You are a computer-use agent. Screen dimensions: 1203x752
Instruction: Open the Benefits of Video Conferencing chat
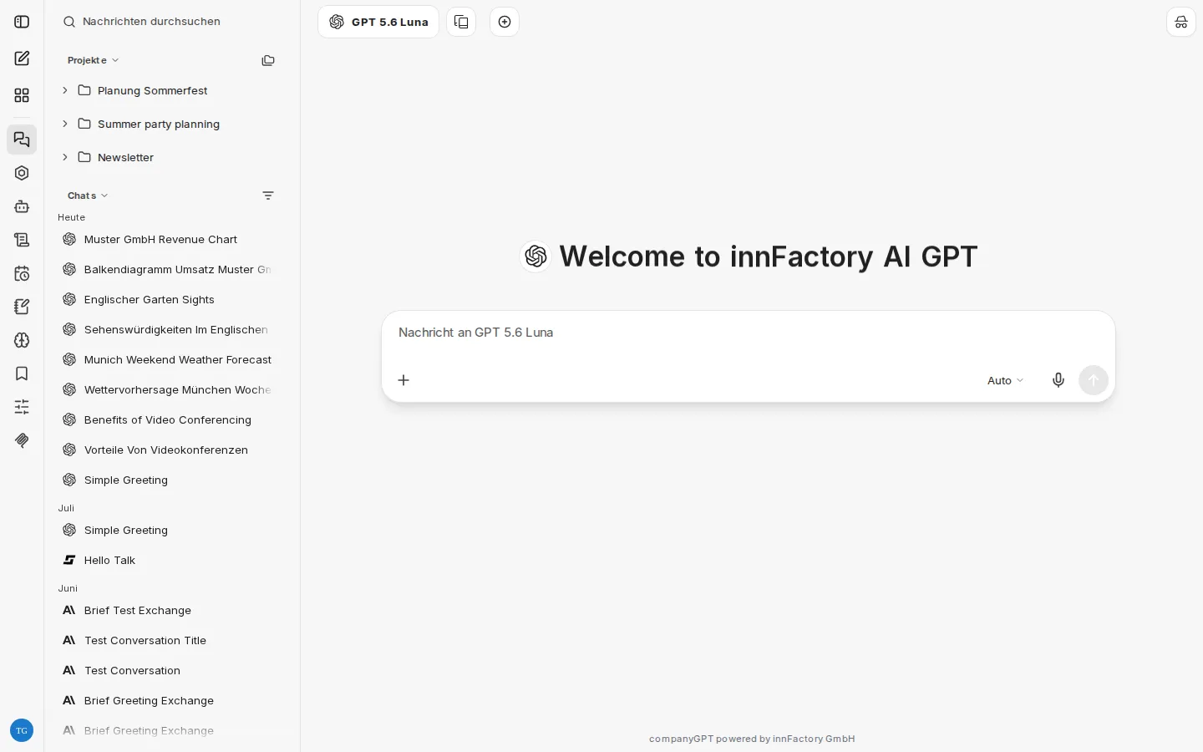(x=167, y=419)
